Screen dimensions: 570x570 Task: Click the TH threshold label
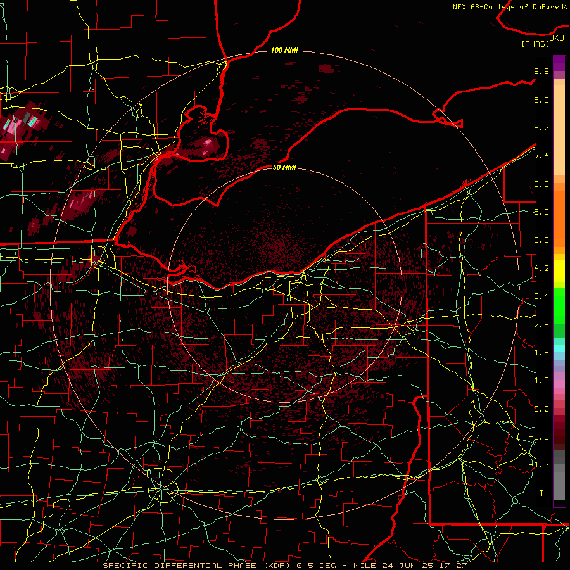click(x=544, y=493)
